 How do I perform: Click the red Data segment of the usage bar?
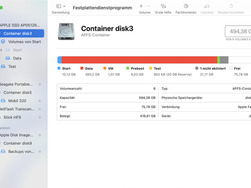click(x=140, y=60)
